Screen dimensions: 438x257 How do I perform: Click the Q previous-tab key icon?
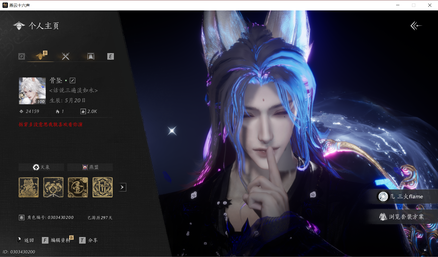coord(22,56)
